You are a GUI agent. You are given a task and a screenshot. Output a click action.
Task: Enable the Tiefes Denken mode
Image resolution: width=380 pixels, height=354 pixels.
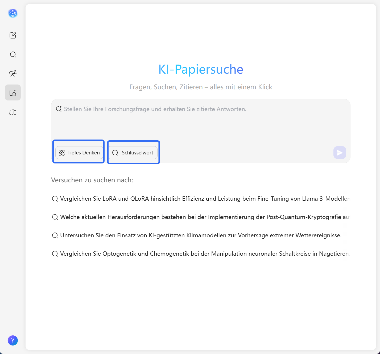79,153
